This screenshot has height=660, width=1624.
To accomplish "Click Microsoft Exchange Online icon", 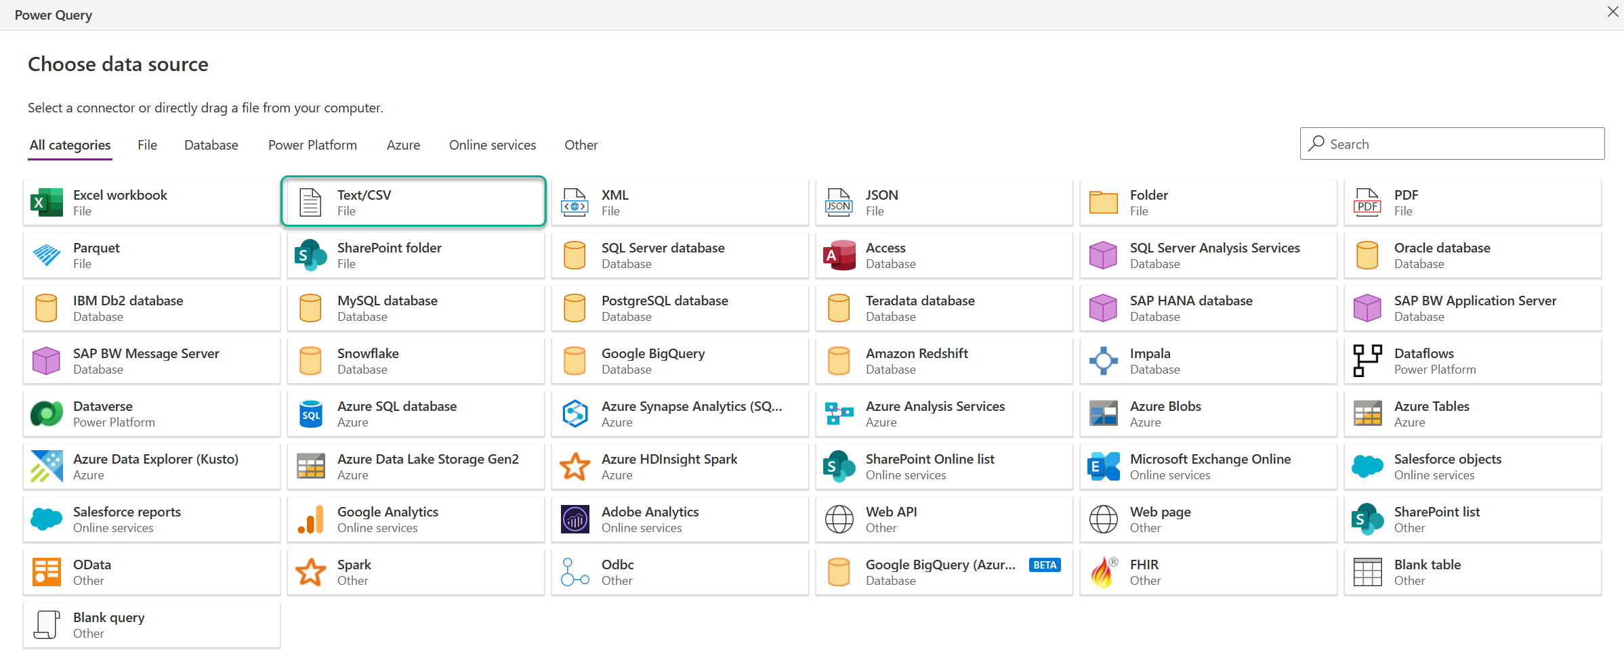I will 1104,466.
